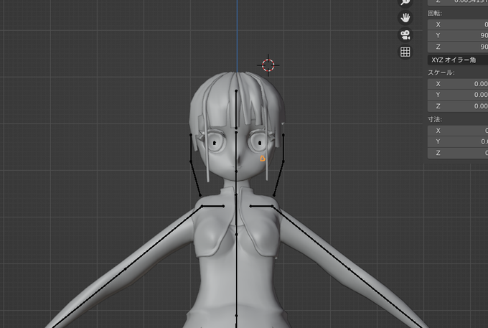
Task: Activate the pan view hand icon
Action: click(x=405, y=17)
